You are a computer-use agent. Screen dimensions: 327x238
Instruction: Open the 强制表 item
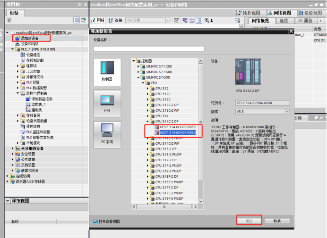[x=36, y=110]
